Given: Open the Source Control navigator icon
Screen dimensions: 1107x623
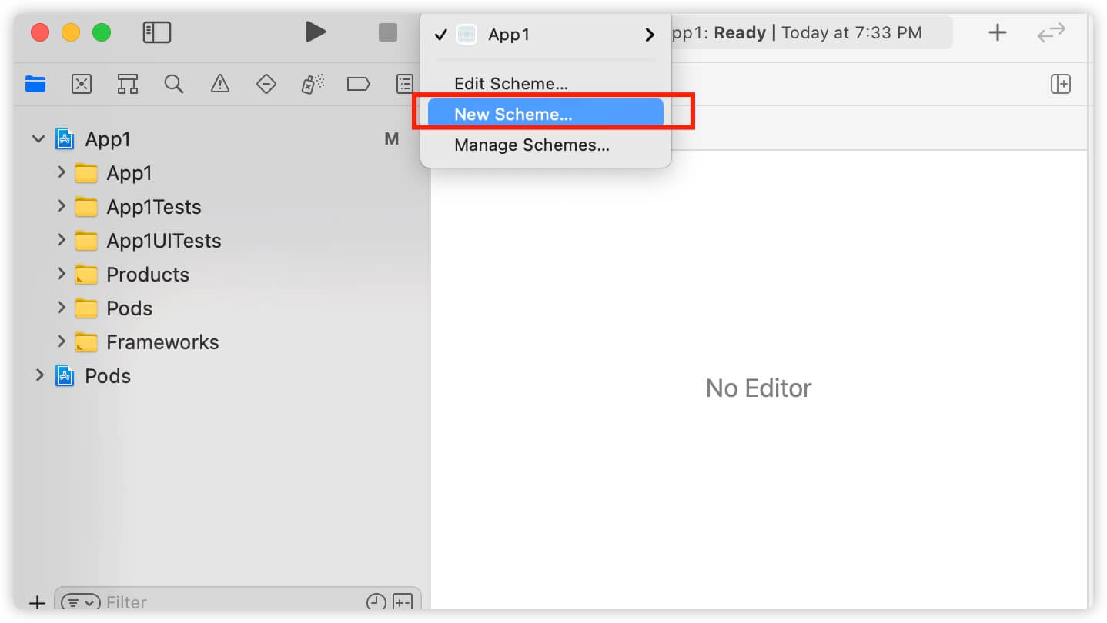Looking at the screenshot, I should (x=82, y=84).
